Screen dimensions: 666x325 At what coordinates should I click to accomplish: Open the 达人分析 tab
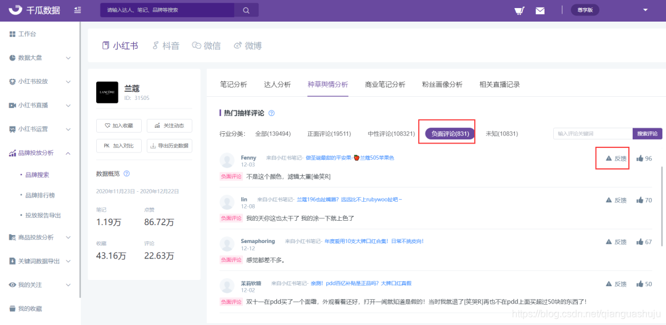coord(277,84)
